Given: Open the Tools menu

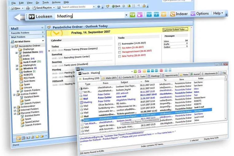Looking at the screenshot, I should tap(45, 2).
